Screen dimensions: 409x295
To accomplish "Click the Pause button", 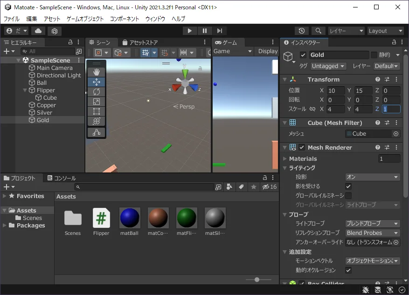I will coord(205,31).
